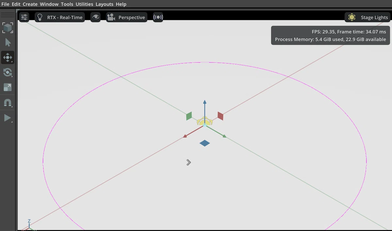Select the selection-mode cube tool
The height and width of the screenshot is (231, 392).
8,28
